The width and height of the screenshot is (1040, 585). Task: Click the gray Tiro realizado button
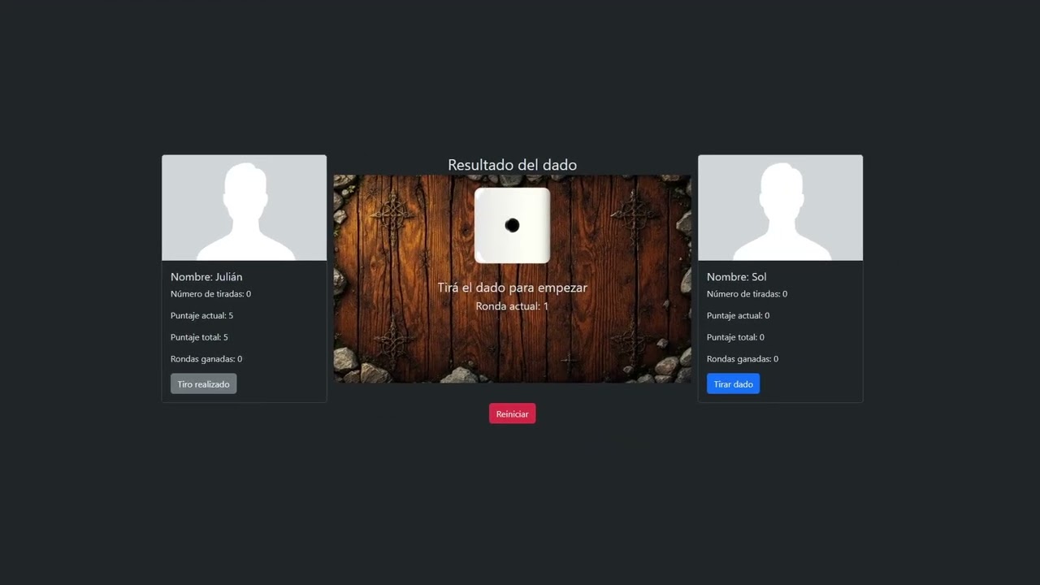(203, 384)
